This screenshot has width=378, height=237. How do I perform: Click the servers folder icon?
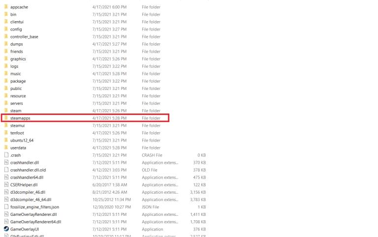(x=6, y=103)
